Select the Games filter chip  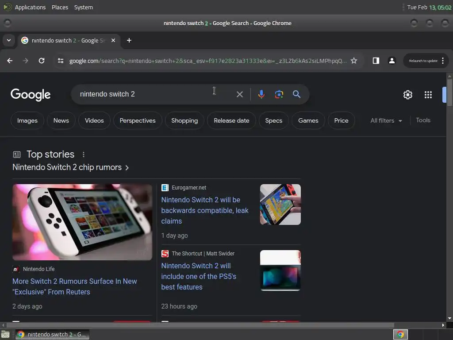(x=308, y=120)
